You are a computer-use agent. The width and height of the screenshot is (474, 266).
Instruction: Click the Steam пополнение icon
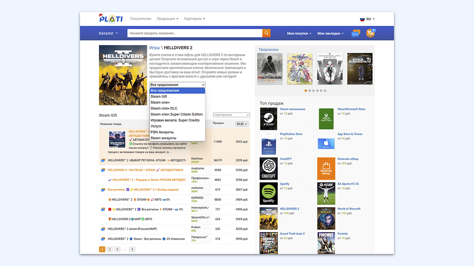(x=269, y=118)
